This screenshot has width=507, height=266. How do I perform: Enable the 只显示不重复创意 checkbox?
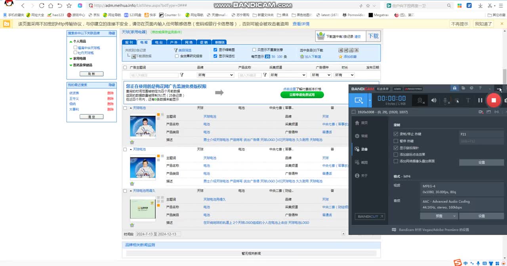coord(254,50)
